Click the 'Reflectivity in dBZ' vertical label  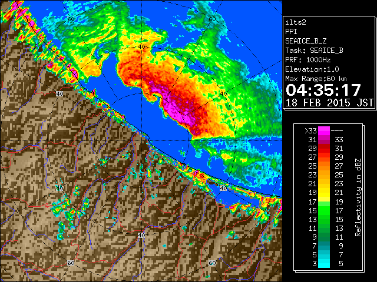[x=358, y=197]
